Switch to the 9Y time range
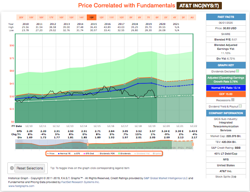This screenshot has width=250, height=192. coord(131,18)
